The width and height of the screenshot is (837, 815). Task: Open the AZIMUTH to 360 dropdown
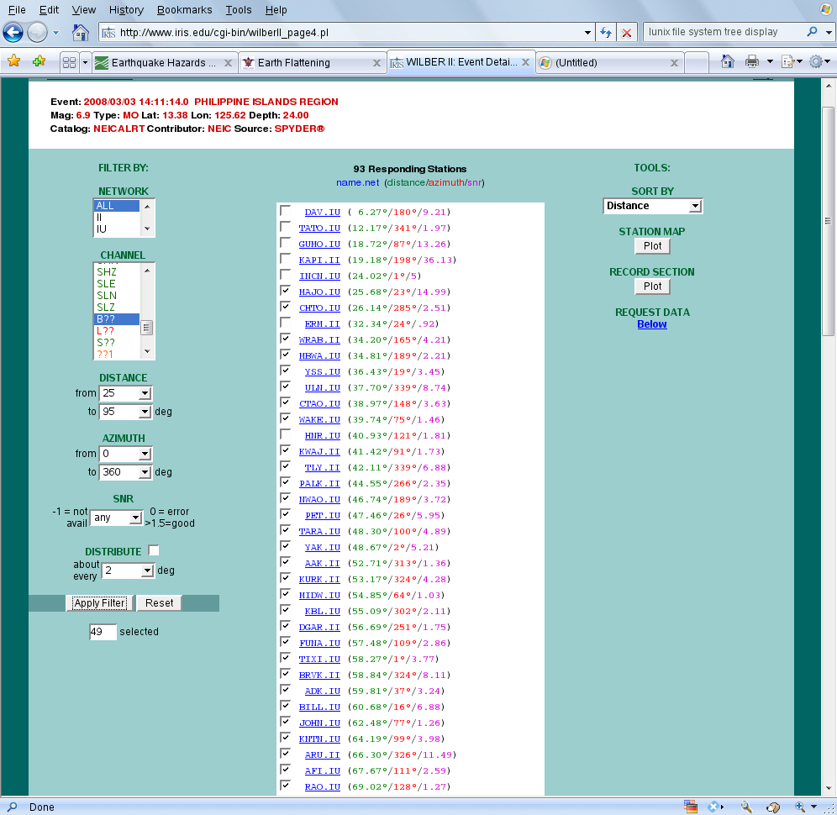125,472
